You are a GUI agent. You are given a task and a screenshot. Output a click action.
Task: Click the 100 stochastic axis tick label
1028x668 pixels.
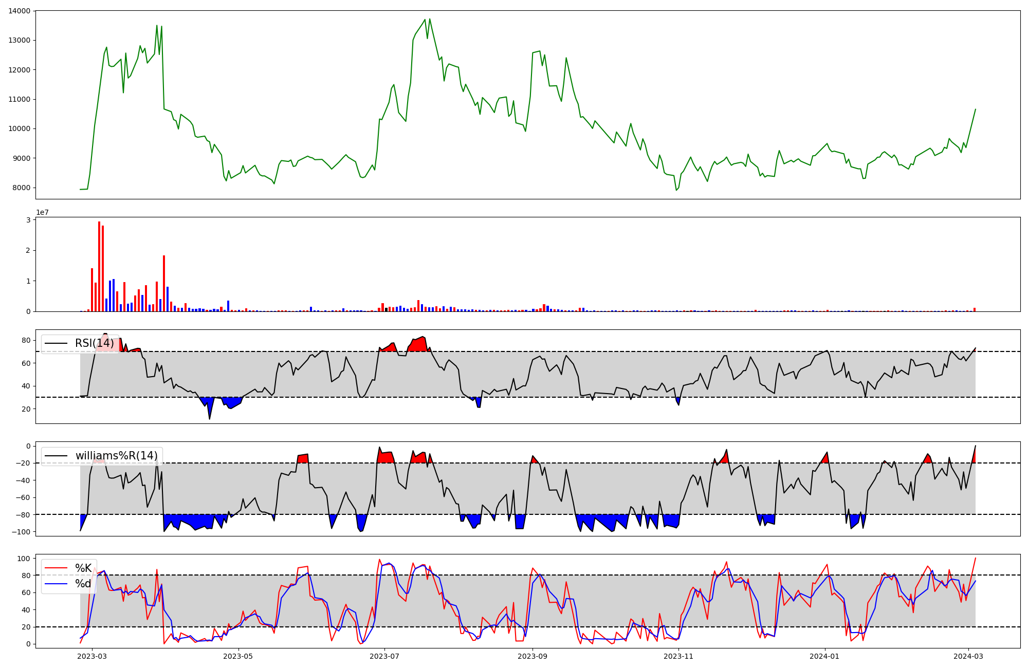25,558
